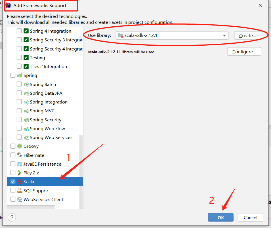The image size is (271, 228).
Task: Check the Spring Web Services checkbox
Action: tap(19, 137)
